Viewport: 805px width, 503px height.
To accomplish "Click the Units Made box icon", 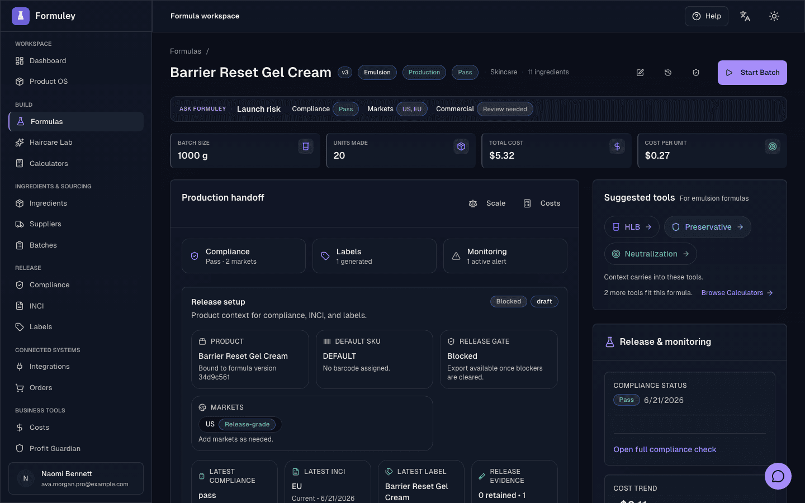I will [461, 146].
